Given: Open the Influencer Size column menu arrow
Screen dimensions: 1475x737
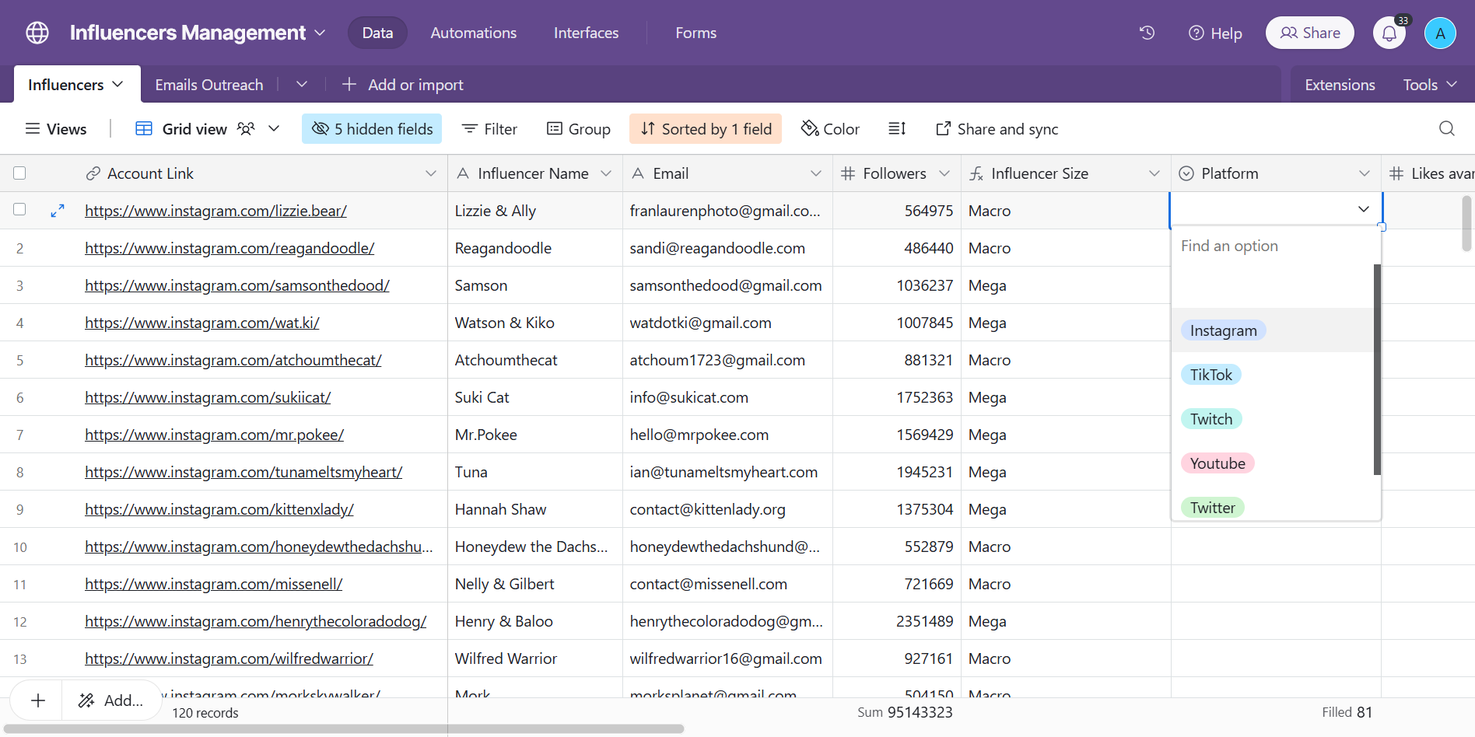Looking at the screenshot, I should point(1154,173).
